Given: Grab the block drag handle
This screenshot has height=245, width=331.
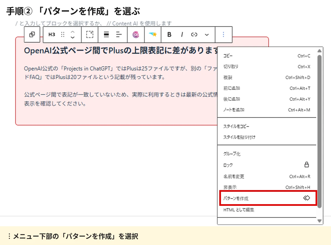Looking at the screenshot, I should (63, 34).
